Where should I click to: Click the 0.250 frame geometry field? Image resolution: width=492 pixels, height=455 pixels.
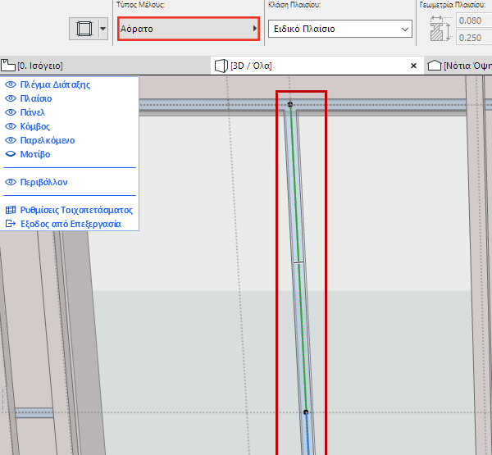click(x=473, y=38)
